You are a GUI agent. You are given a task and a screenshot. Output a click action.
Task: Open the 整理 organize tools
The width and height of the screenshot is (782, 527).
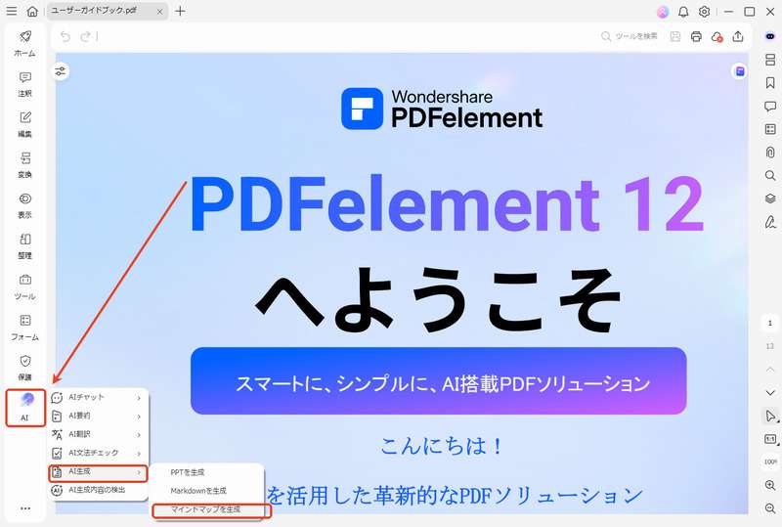coord(25,246)
